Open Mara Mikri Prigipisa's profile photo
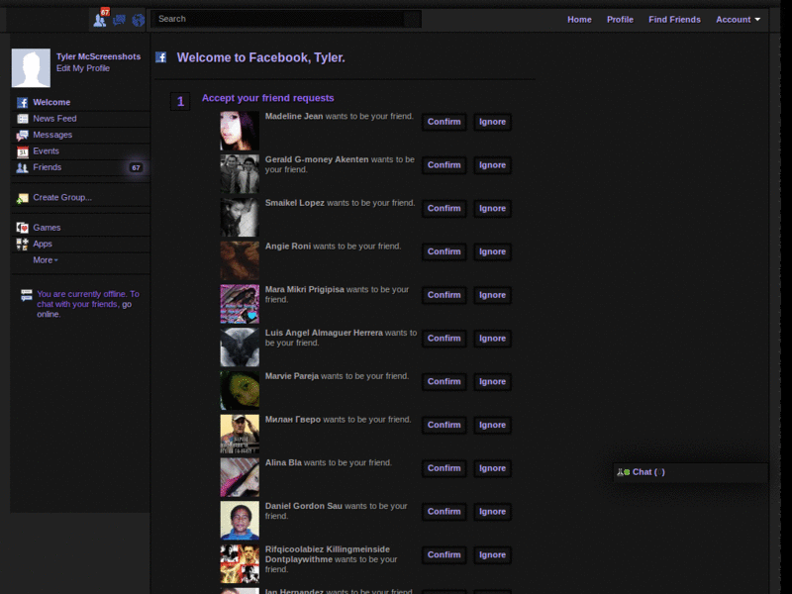The width and height of the screenshot is (792, 594). click(240, 304)
